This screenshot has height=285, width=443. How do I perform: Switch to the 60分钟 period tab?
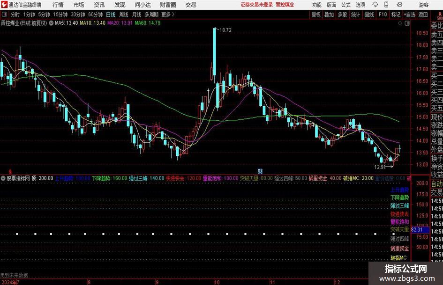pos(95,15)
